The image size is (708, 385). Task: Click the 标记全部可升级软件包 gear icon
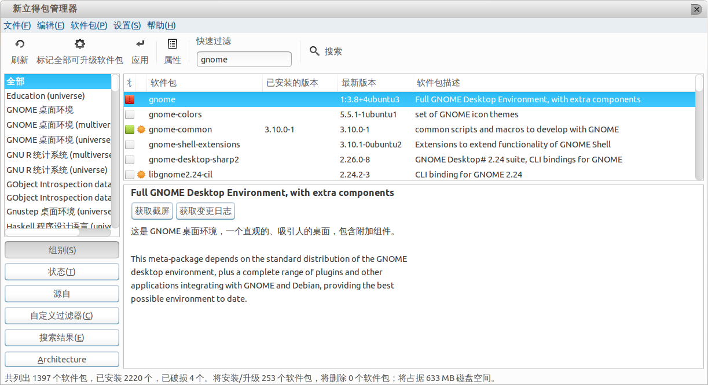pyautogui.click(x=80, y=44)
